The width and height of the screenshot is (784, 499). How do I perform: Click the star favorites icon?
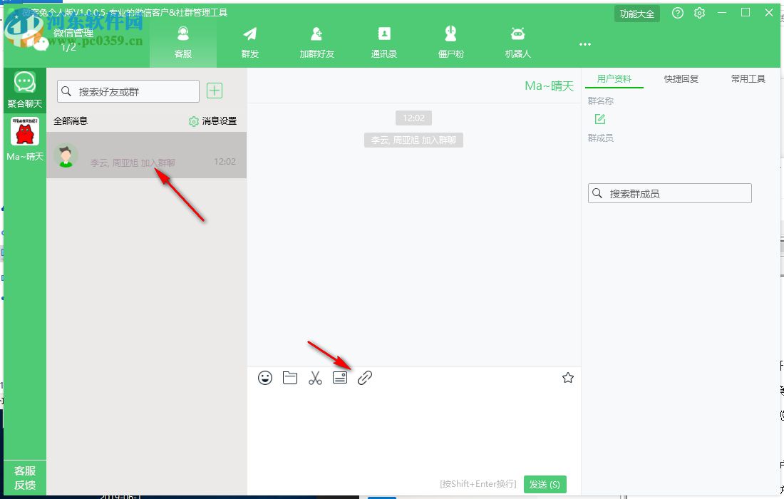[568, 378]
